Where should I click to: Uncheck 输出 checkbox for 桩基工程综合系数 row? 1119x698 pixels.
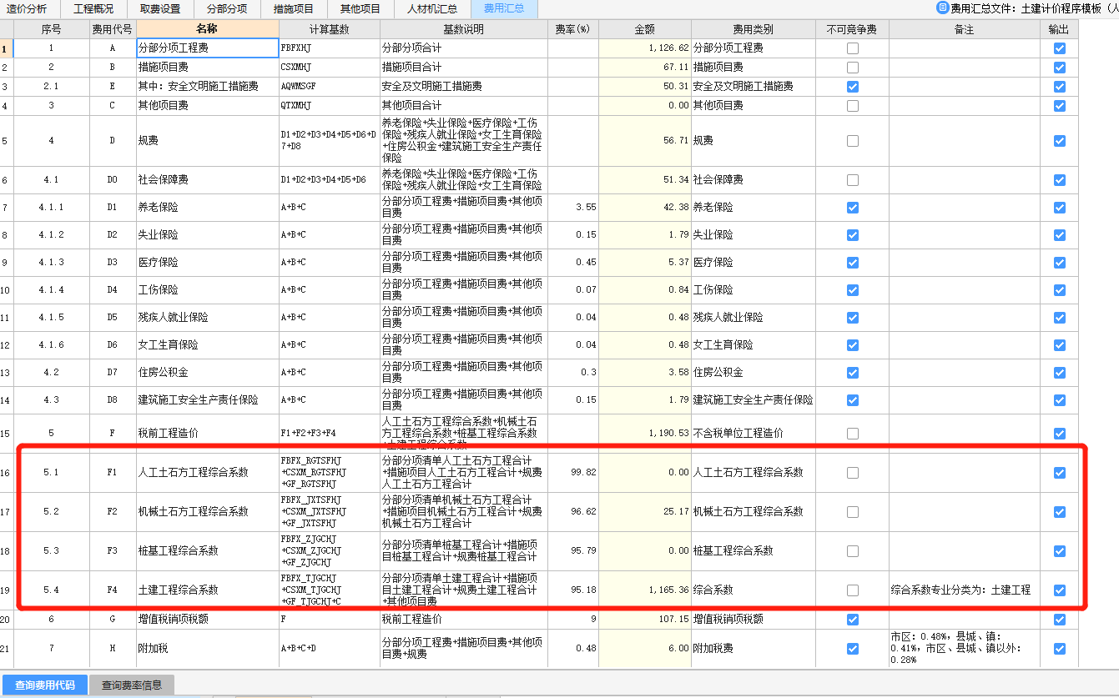tap(1059, 550)
